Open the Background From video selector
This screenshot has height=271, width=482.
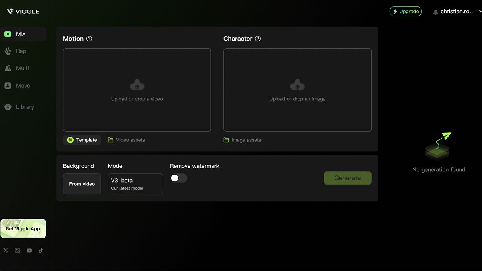(82, 184)
